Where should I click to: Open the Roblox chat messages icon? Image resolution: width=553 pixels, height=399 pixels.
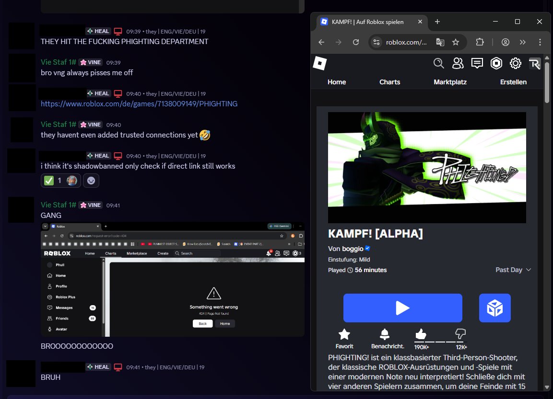(477, 63)
